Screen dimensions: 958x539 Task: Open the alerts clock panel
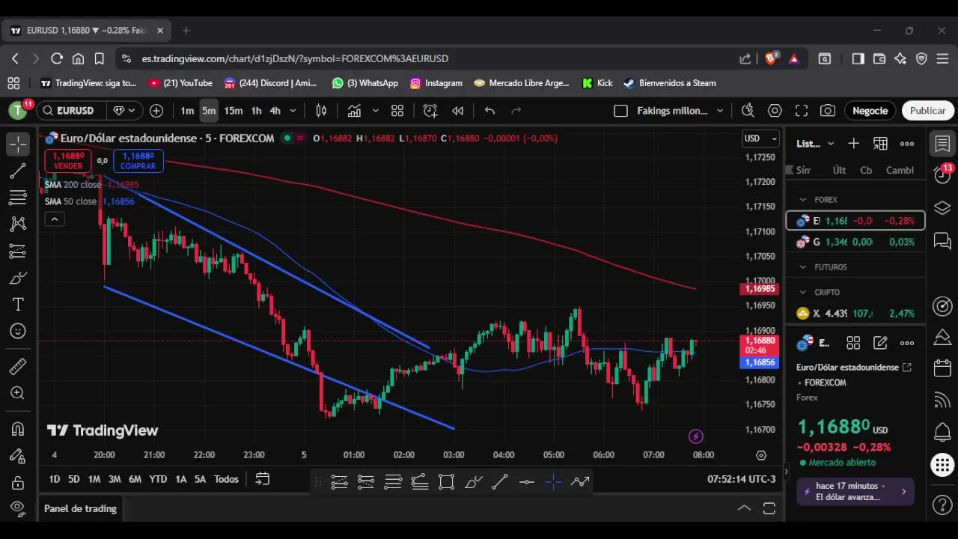942,175
